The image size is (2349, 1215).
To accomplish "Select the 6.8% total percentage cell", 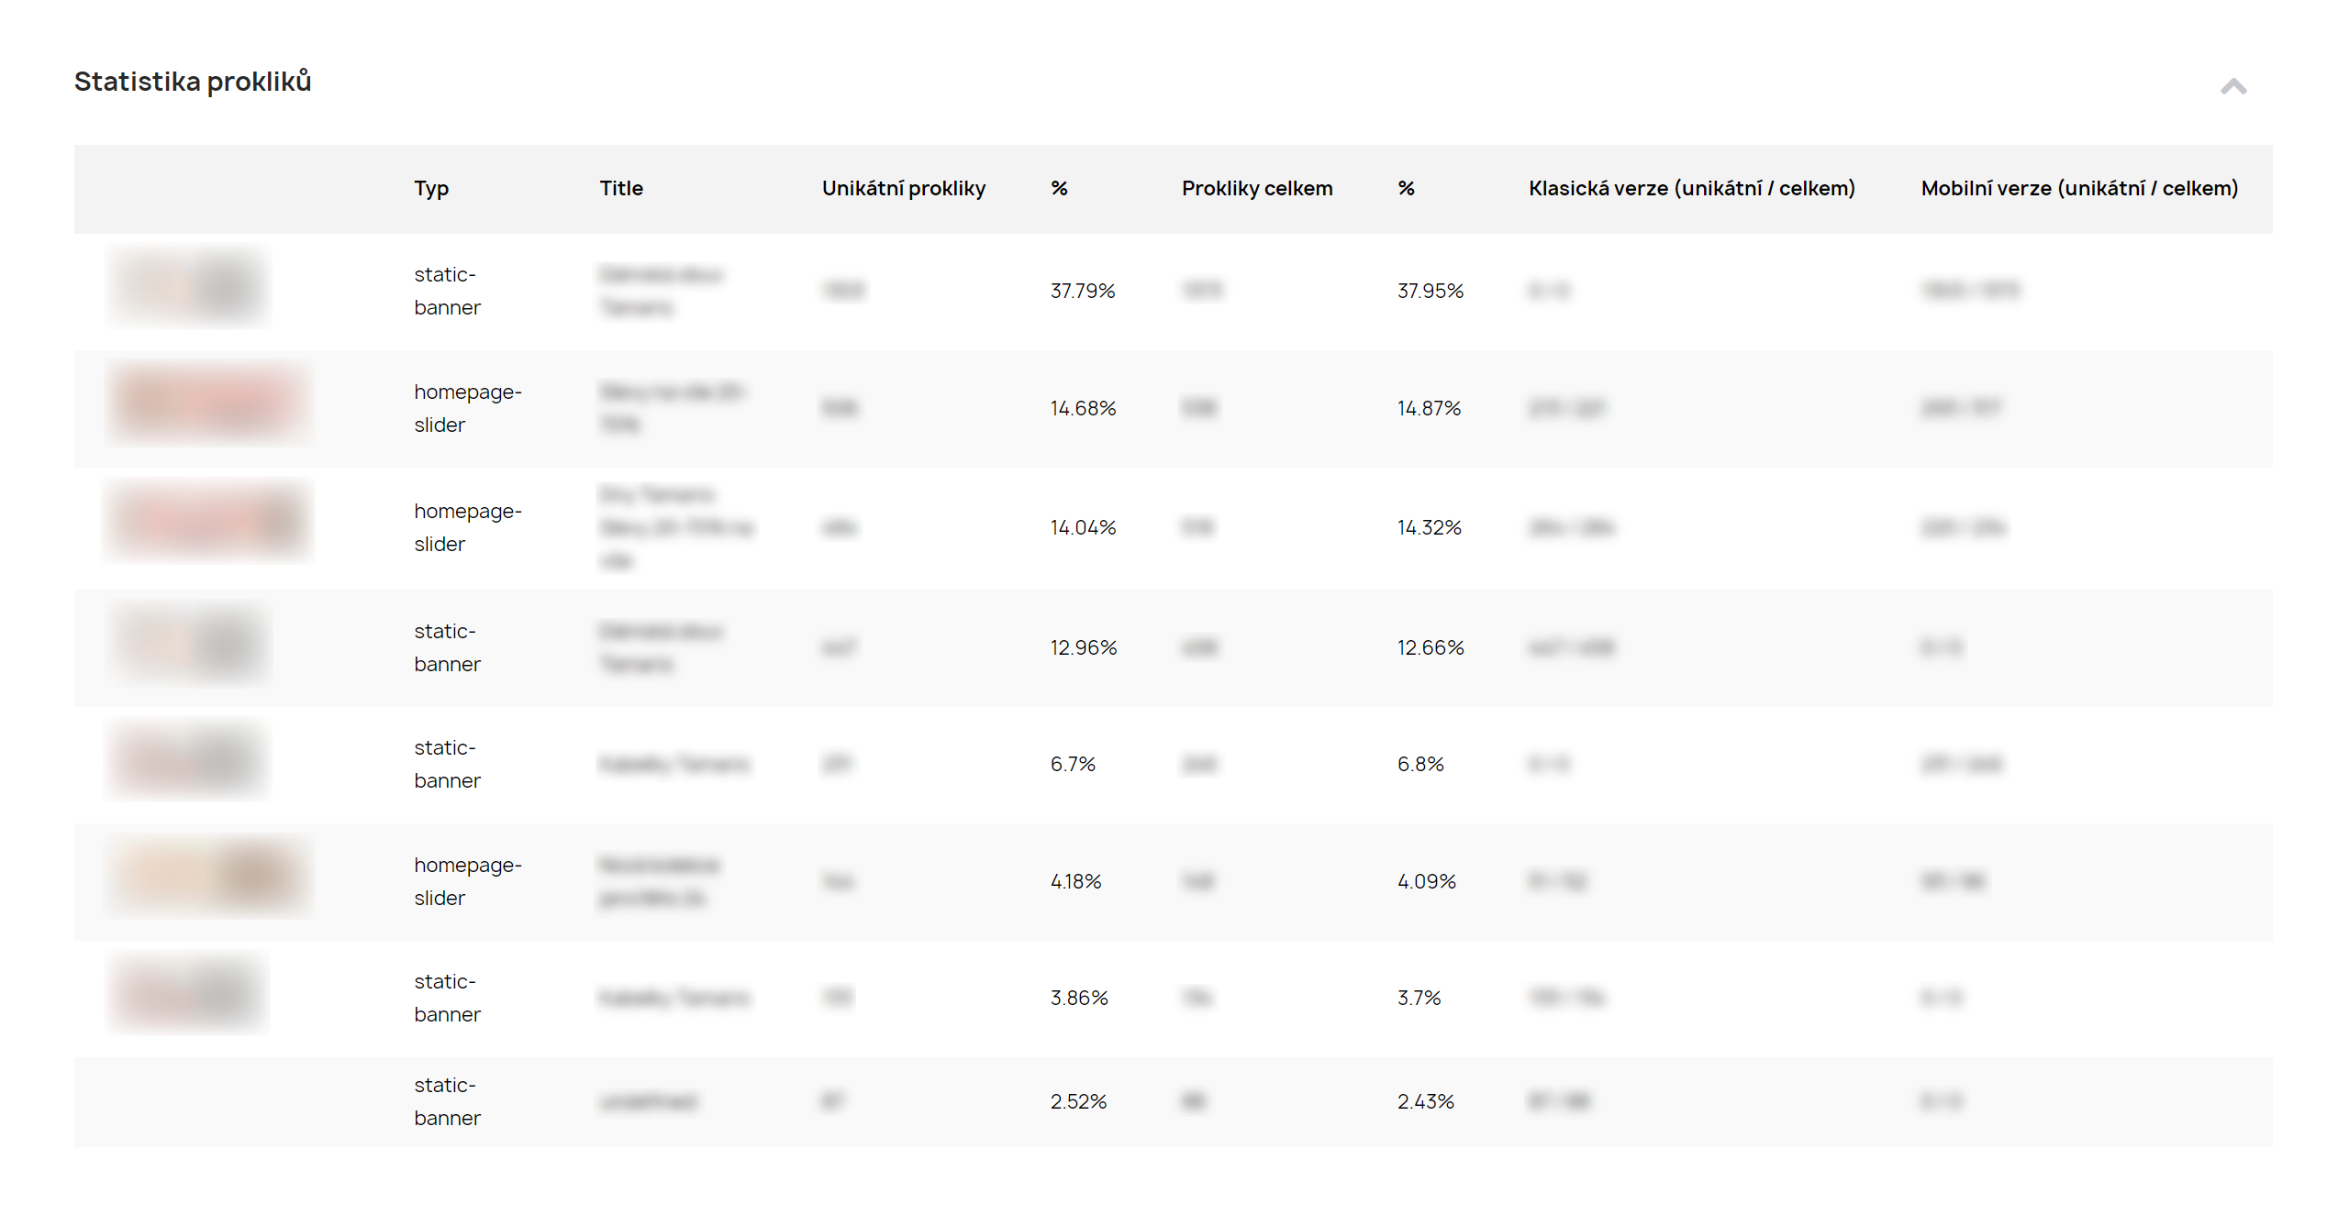I will coord(1420,764).
